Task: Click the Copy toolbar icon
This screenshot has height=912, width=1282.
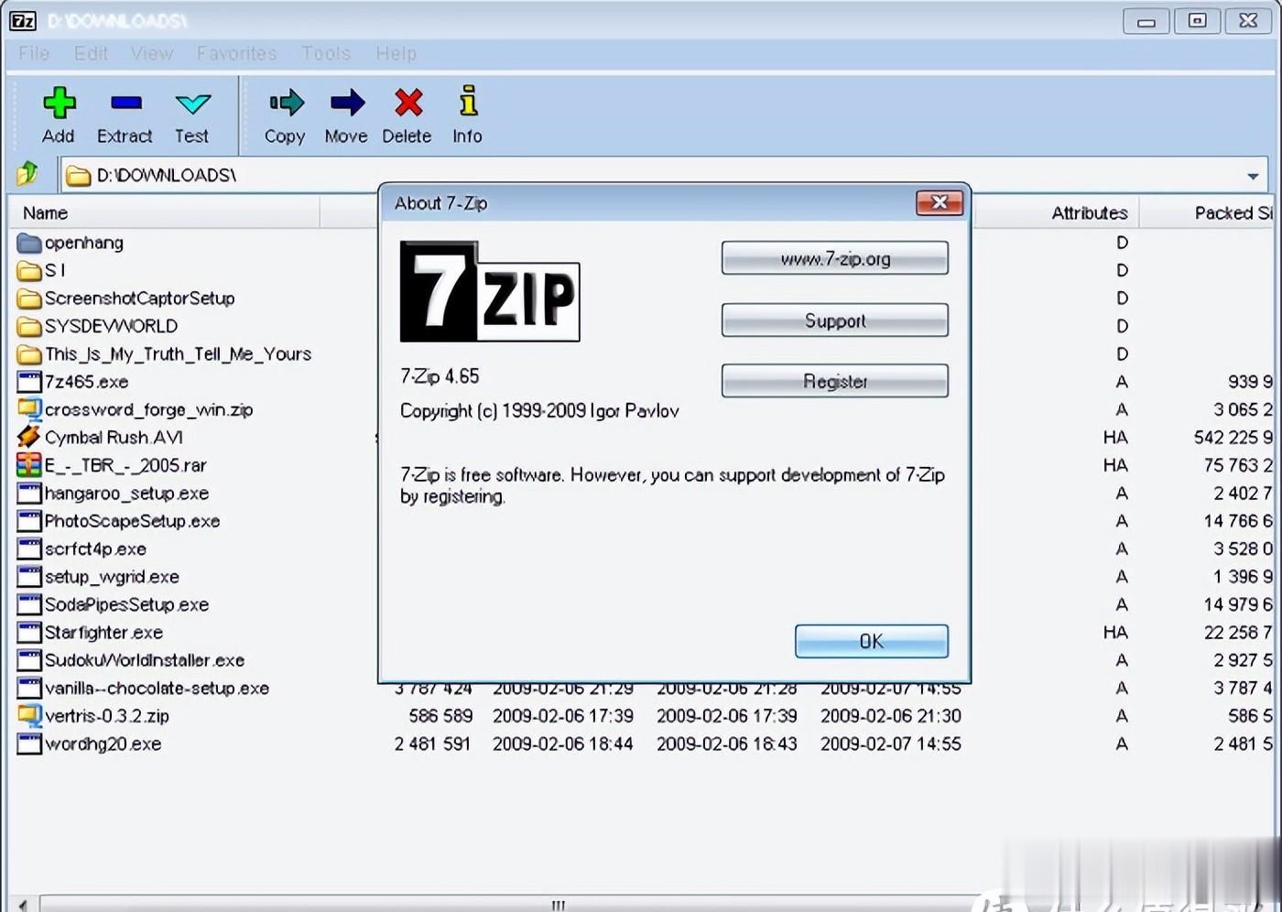Action: tap(286, 103)
